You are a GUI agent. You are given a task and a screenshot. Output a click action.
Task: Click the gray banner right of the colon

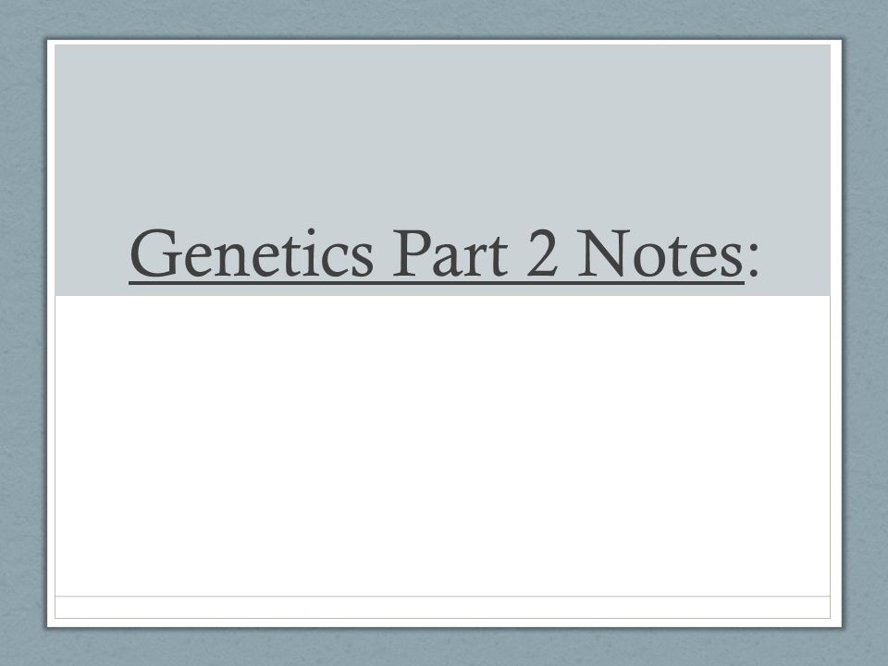(x=795, y=253)
